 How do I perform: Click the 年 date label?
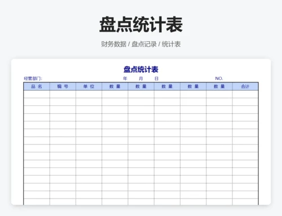click(x=125, y=78)
